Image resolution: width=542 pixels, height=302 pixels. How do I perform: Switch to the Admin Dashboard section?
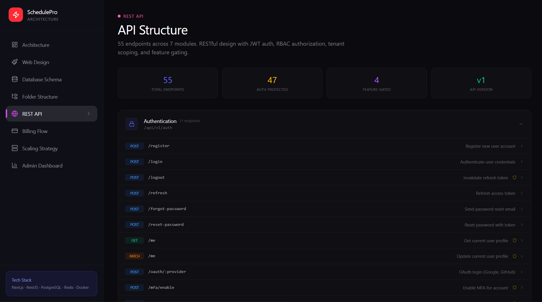point(42,166)
